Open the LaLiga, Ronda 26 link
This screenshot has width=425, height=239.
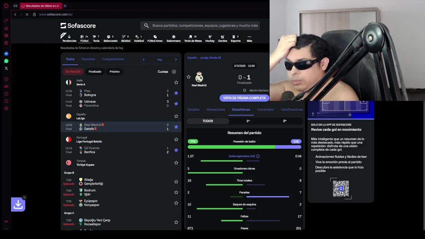pos(211,58)
